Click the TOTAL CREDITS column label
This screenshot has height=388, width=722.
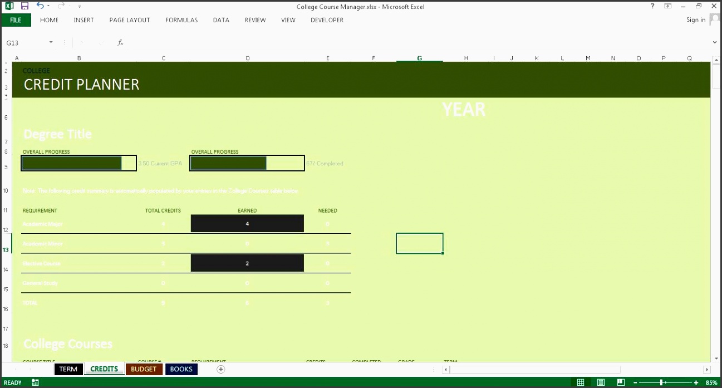click(163, 211)
